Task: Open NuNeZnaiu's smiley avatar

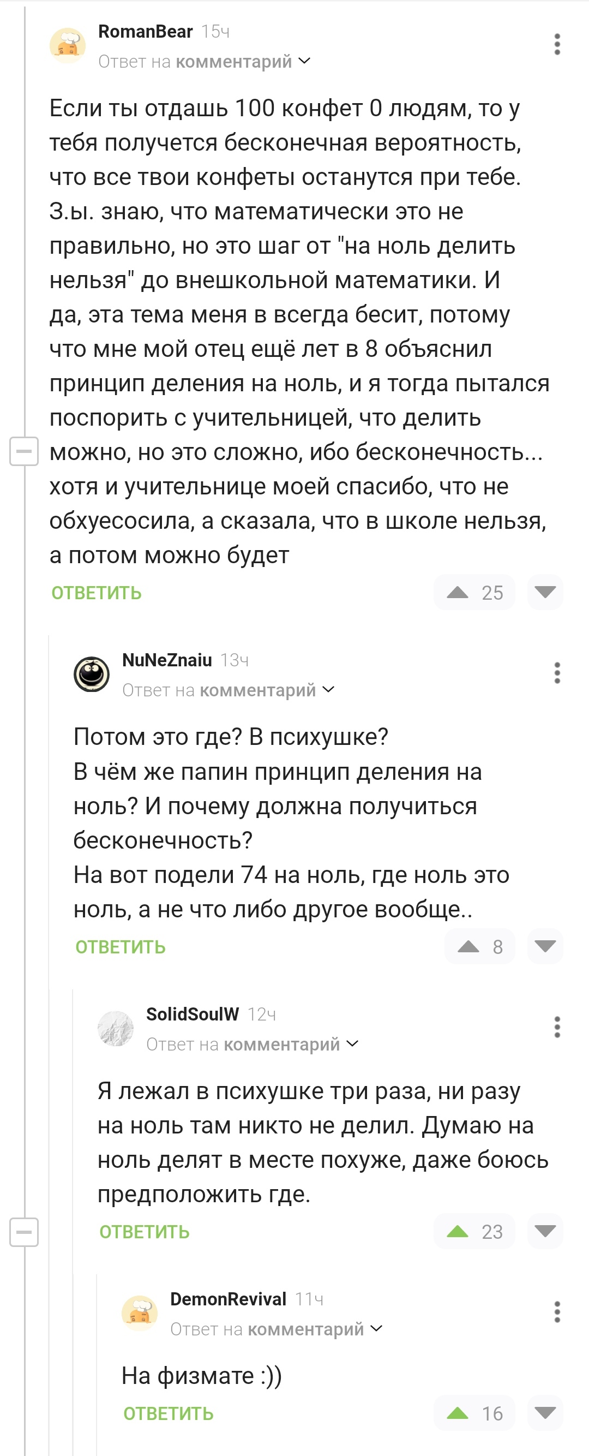Action: [x=92, y=675]
